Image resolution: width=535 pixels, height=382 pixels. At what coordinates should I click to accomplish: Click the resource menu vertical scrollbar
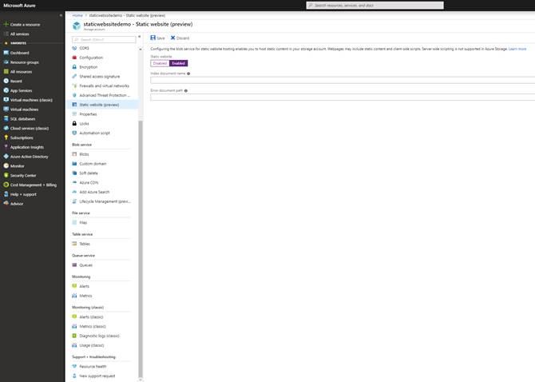[x=141, y=249]
